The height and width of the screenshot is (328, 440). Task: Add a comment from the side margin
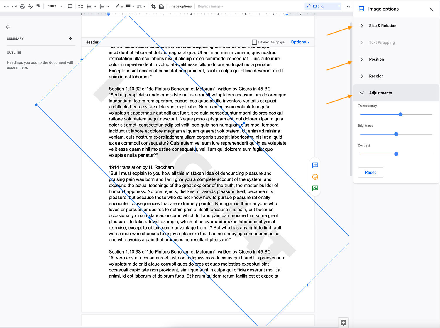pyautogui.click(x=315, y=165)
